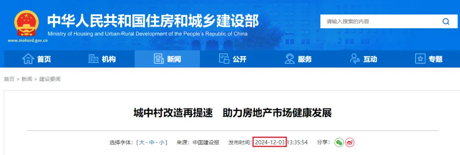Click the www.mohurd.gov.cn site address
The image size is (460, 155).
(28, 41)
